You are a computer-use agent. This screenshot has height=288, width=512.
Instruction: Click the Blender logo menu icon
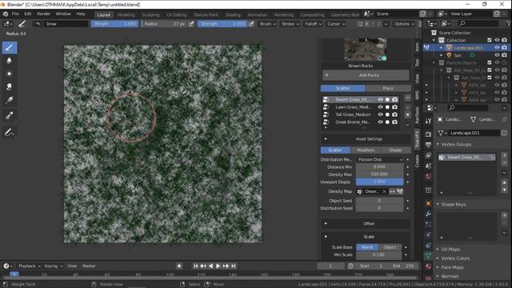pyautogui.click(x=6, y=14)
